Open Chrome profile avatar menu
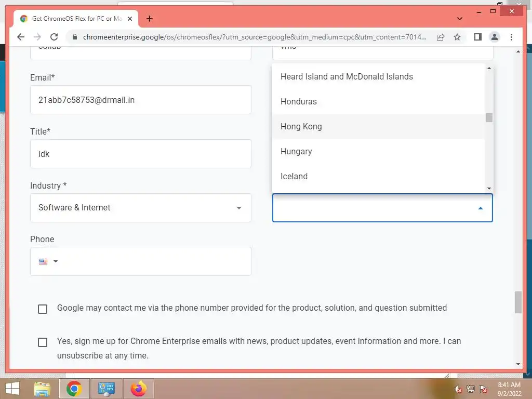 pyautogui.click(x=495, y=37)
